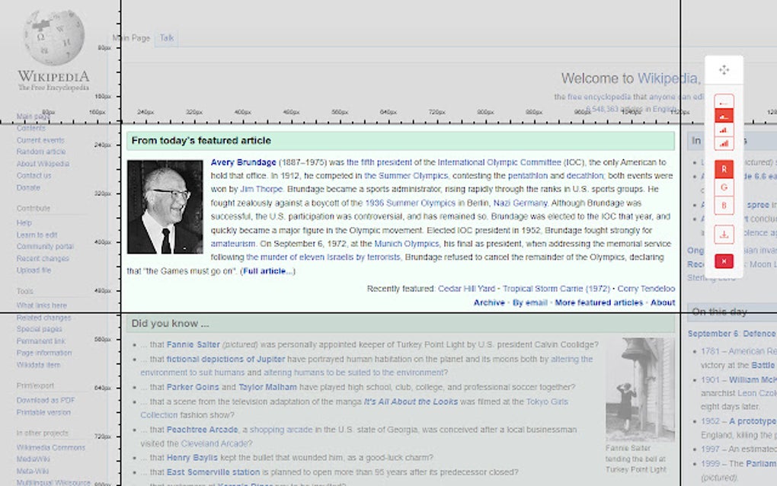Open About Wikipedia in the sidebar
Screen dimensions: 777x486
[43, 164]
